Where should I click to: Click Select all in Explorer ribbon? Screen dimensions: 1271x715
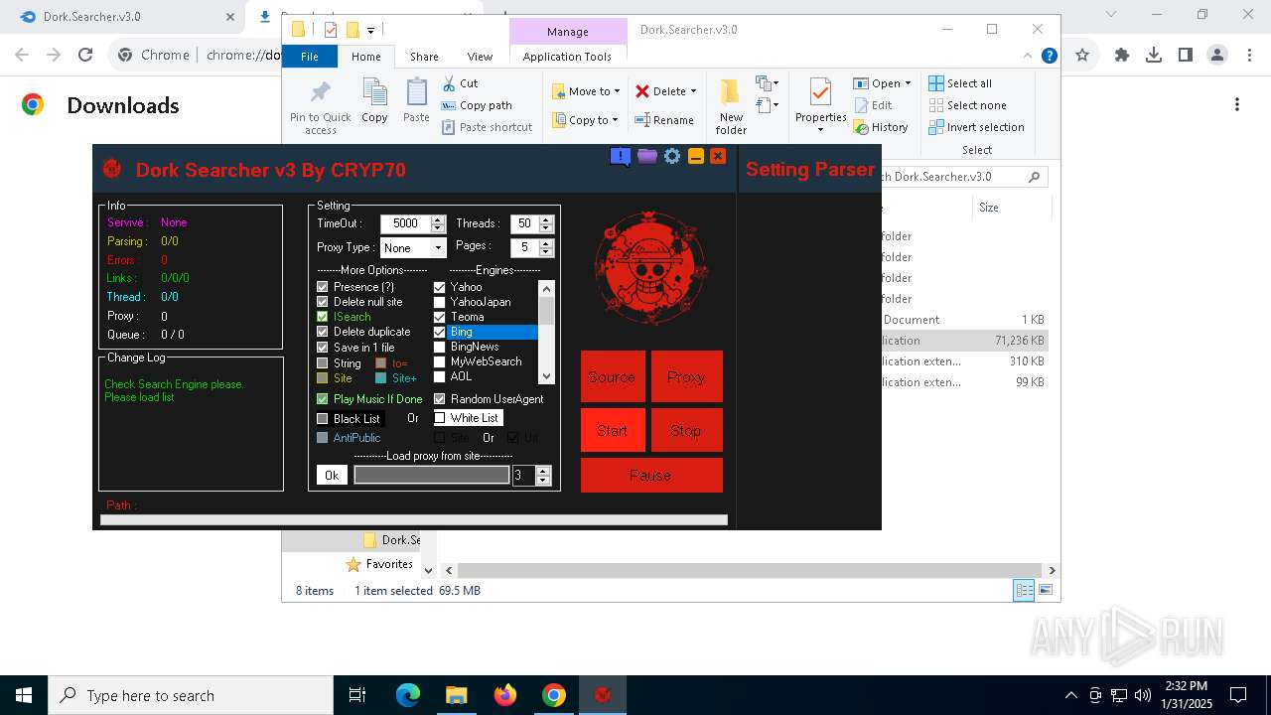tap(960, 83)
